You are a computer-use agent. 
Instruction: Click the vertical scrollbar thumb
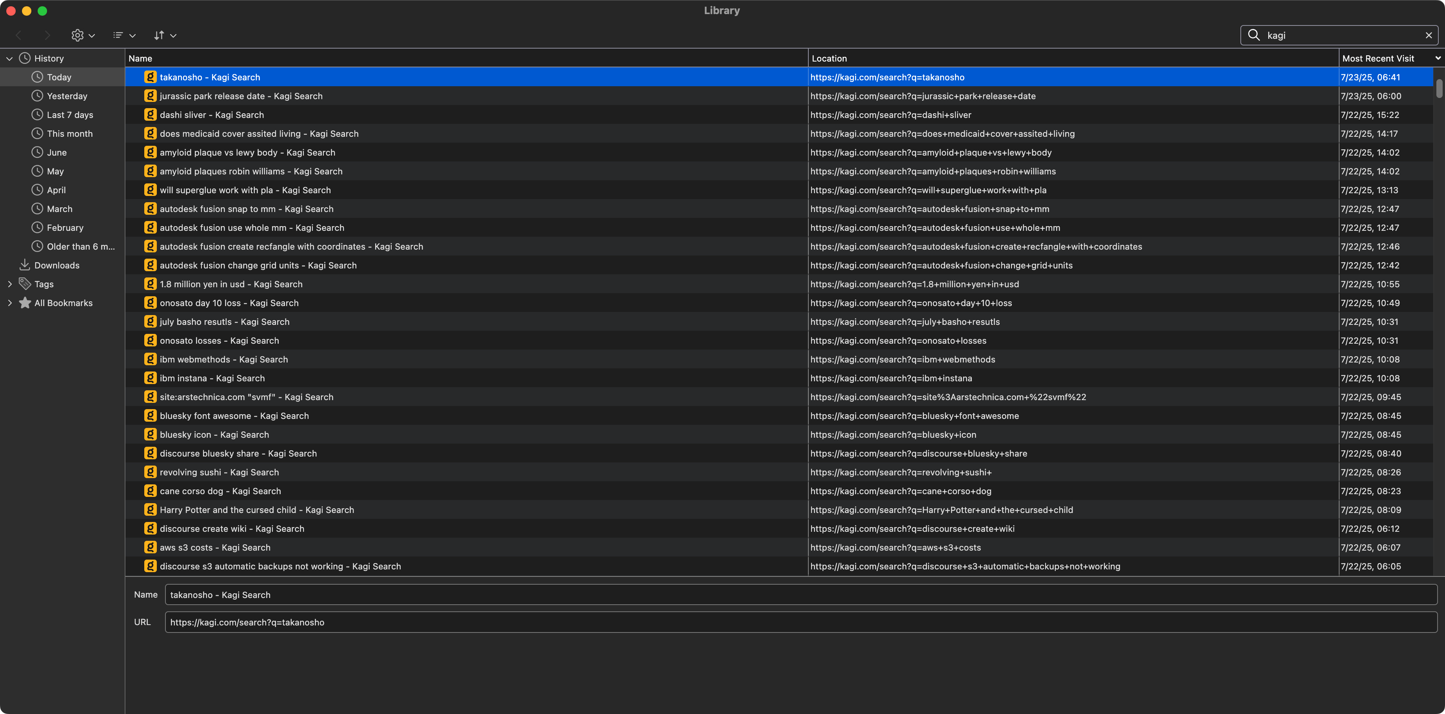coord(1439,88)
